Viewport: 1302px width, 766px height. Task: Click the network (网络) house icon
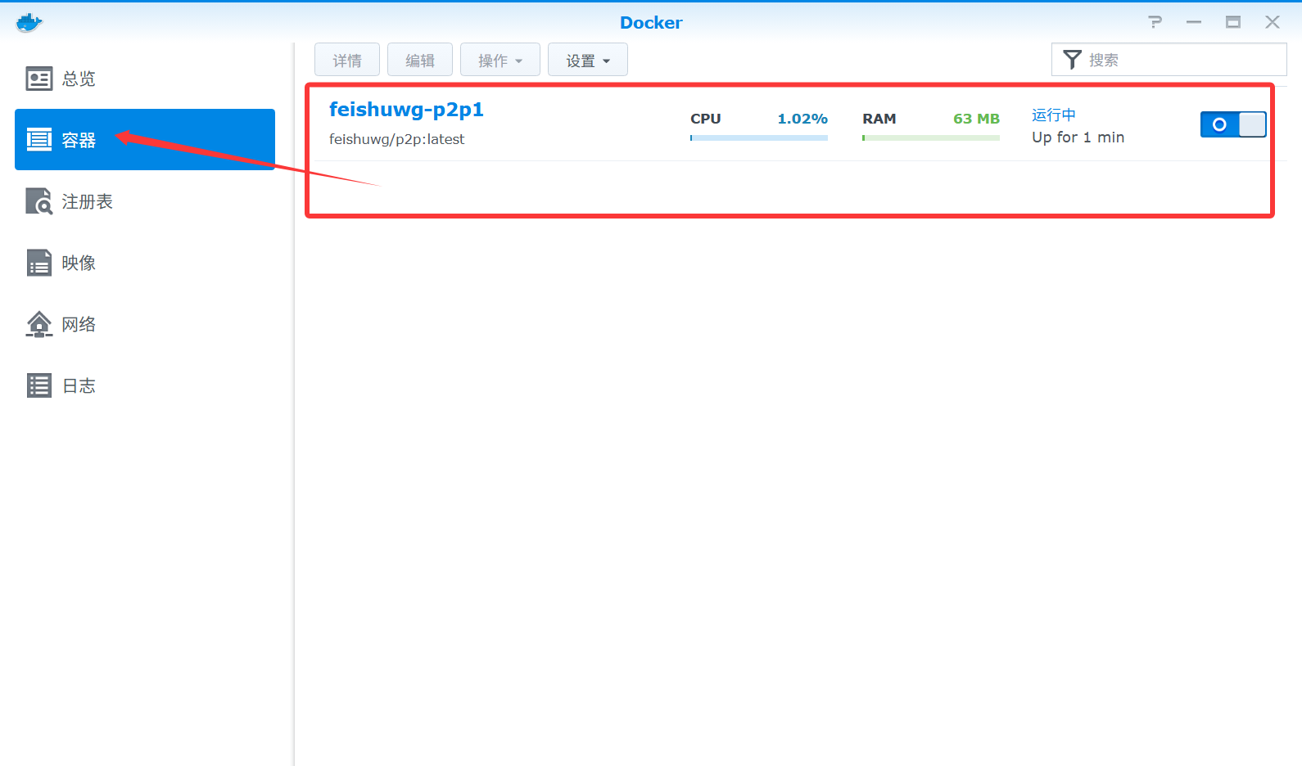pyautogui.click(x=39, y=324)
